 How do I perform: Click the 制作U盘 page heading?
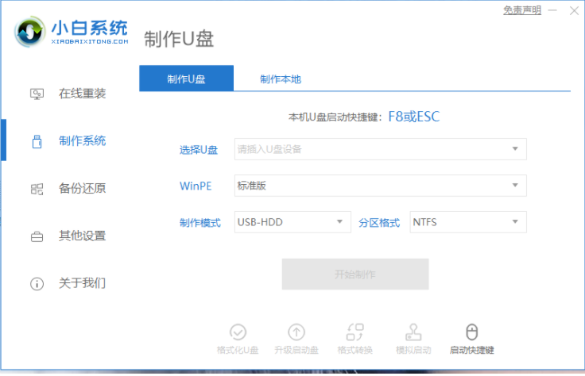click(179, 40)
